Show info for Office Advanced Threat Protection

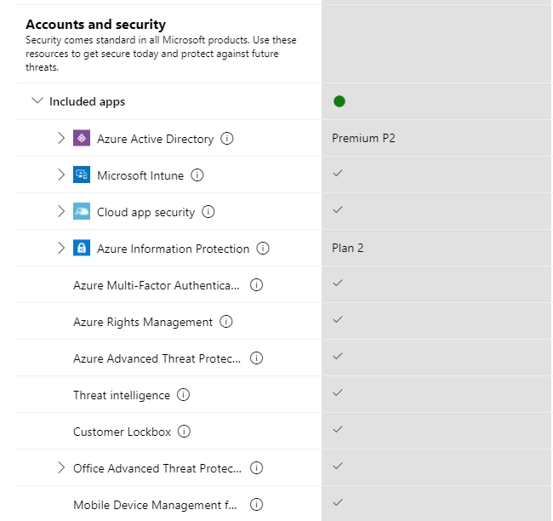pos(256,468)
